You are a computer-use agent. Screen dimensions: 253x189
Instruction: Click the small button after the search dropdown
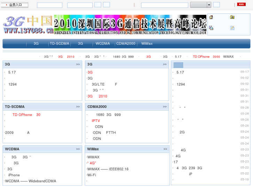tap(216, 5)
